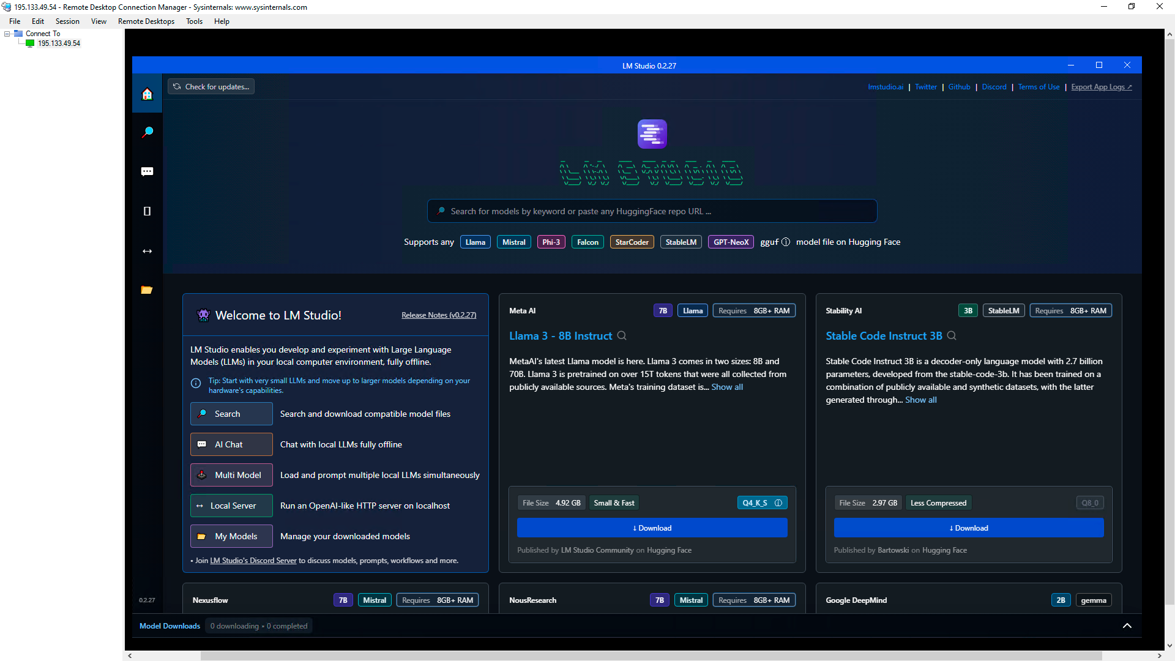Download Llama 3 8B Instruct model
1175x661 pixels.
coord(651,527)
